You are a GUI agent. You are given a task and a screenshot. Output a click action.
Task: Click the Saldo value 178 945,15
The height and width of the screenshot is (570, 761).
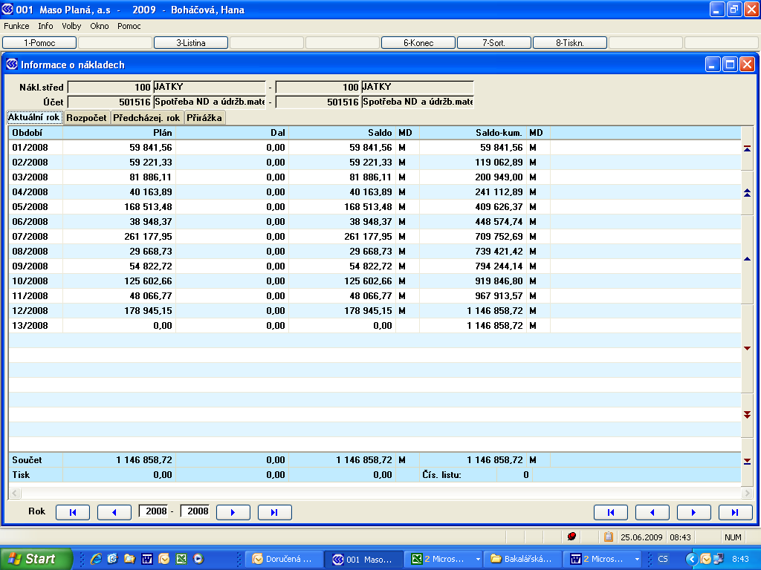coord(368,311)
